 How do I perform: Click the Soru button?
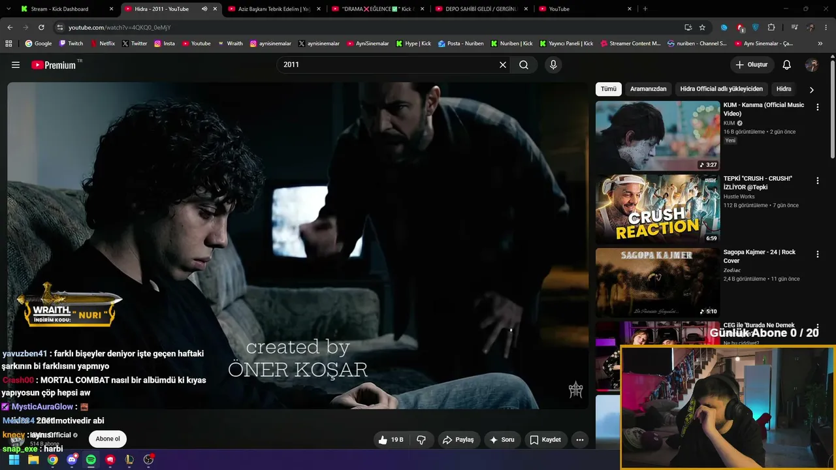click(x=502, y=440)
